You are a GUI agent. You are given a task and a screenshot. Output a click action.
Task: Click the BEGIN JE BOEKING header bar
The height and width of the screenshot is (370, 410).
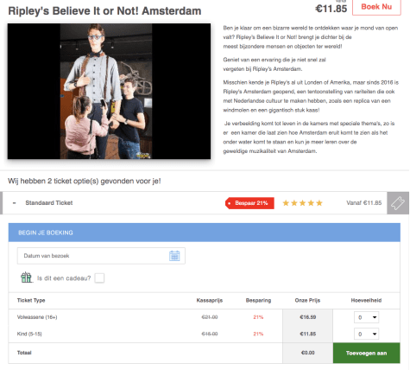point(205,233)
